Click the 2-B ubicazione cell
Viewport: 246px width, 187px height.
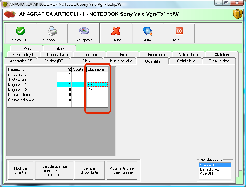point(97,90)
